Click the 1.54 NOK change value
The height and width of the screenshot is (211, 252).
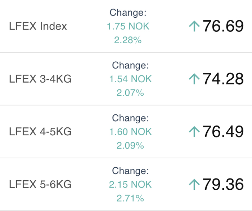click(x=130, y=79)
